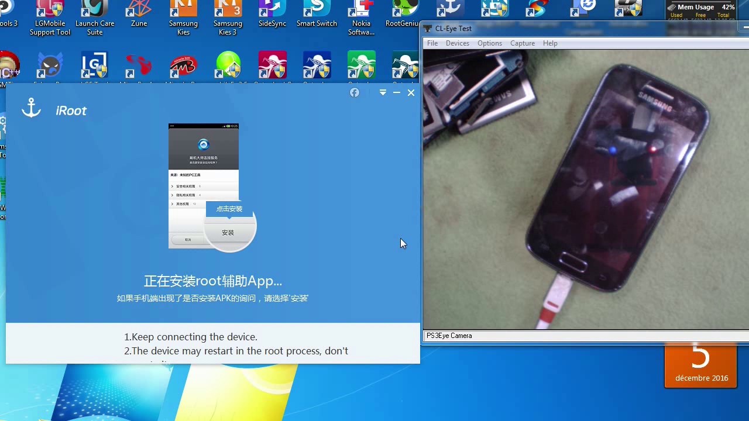Select the anchor iRoot desktop shortcut

449,8
